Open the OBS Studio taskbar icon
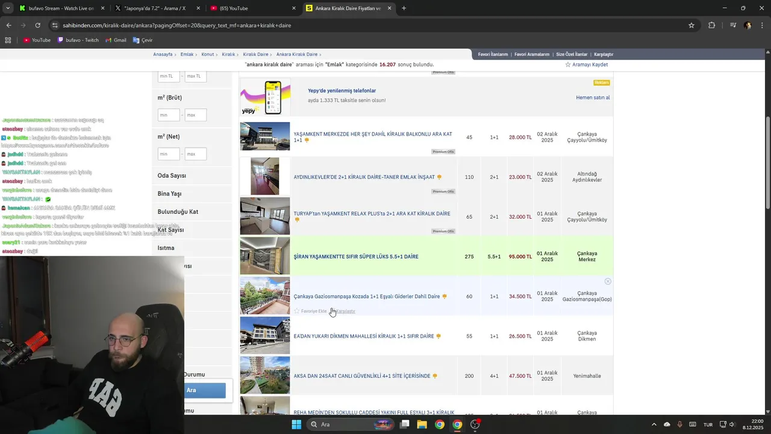 [475, 424]
